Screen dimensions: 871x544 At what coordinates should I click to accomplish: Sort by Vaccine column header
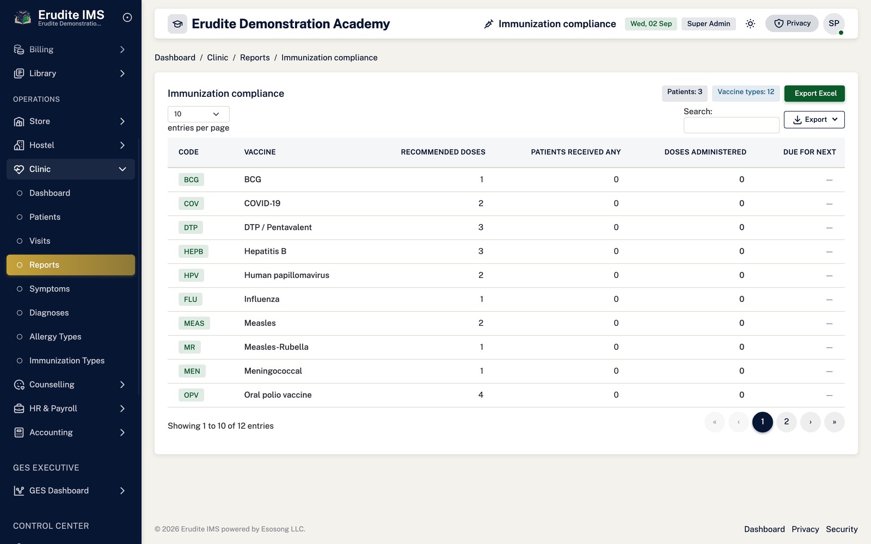coord(260,152)
